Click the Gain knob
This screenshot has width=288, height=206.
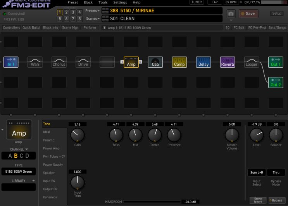click(77, 135)
